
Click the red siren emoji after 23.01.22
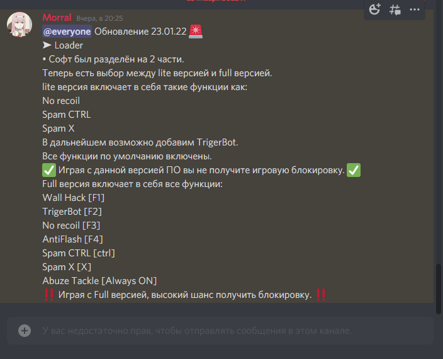coord(196,31)
